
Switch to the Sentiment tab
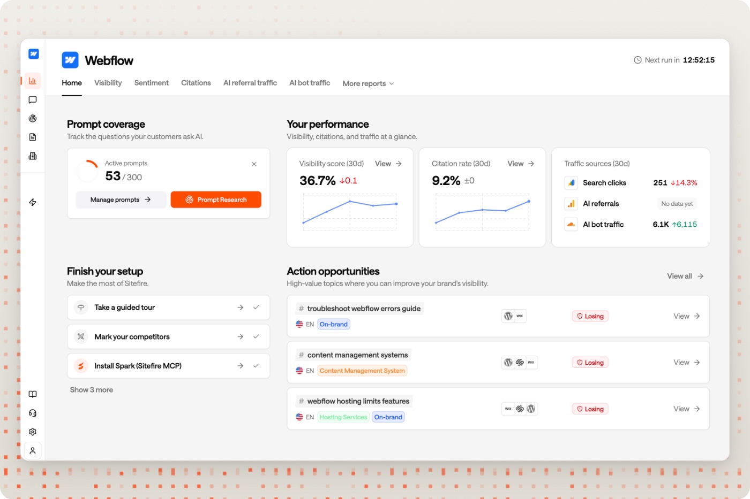coord(152,83)
